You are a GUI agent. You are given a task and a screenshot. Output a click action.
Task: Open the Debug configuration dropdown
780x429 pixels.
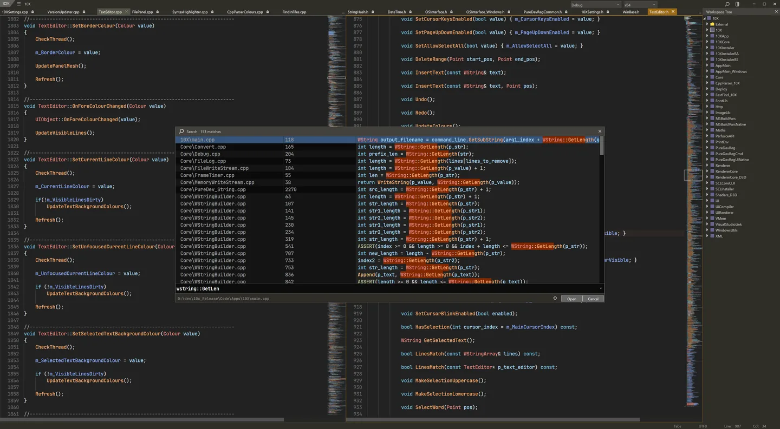(x=595, y=5)
